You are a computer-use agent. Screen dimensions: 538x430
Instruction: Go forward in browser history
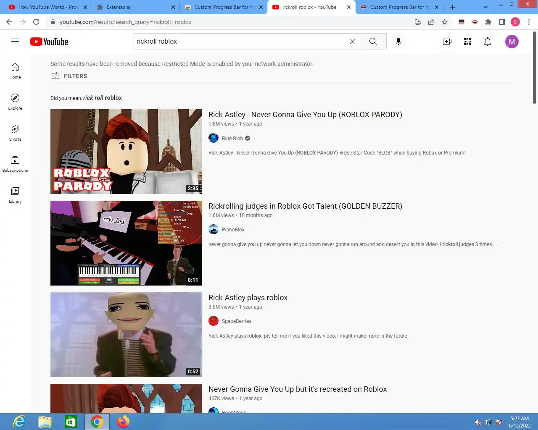(23, 22)
